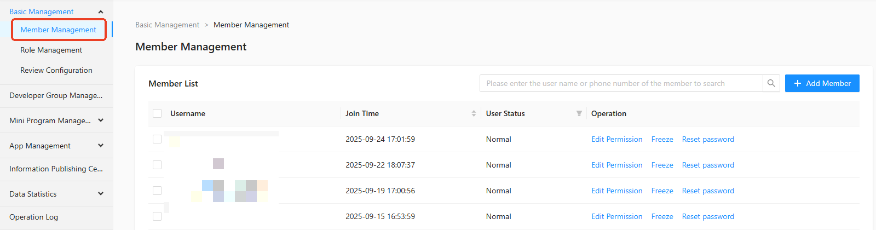Sort members by Join Time
This screenshot has width=876, height=230.
pyautogui.click(x=474, y=113)
